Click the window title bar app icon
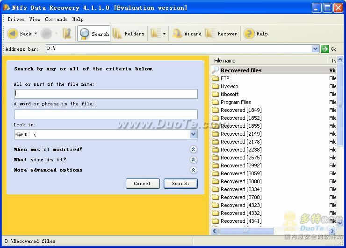This screenshot has height=248, width=346. point(7,7)
